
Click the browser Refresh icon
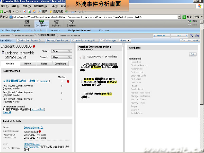[x=29, y=12]
